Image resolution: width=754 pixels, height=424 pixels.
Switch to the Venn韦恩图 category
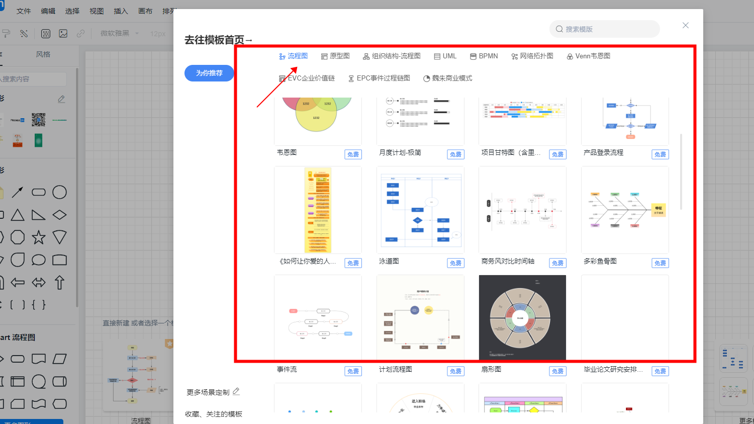(x=588, y=56)
